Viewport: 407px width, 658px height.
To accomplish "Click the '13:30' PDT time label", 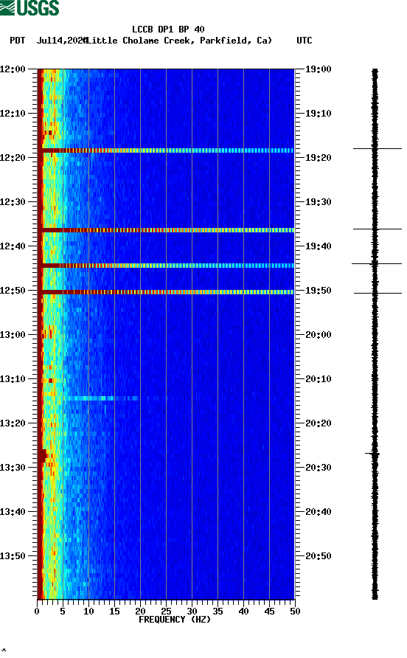I will [x=13, y=468].
